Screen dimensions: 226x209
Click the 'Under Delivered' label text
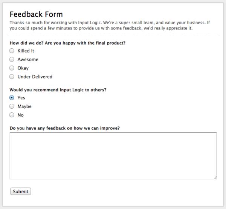[x=35, y=77]
